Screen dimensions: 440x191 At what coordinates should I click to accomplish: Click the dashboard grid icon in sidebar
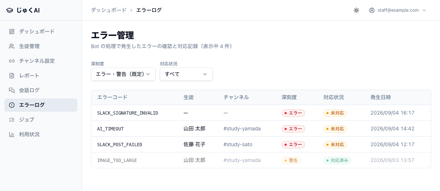(12, 32)
